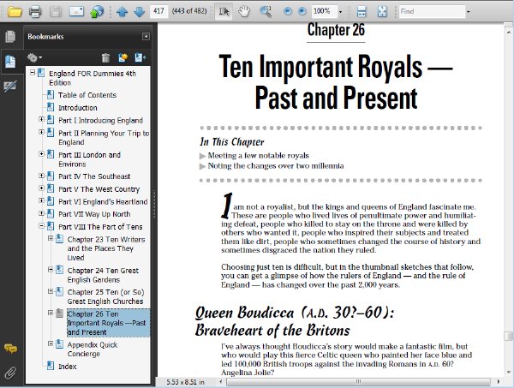Expand Part I Introducing England

[x=41, y=119]
